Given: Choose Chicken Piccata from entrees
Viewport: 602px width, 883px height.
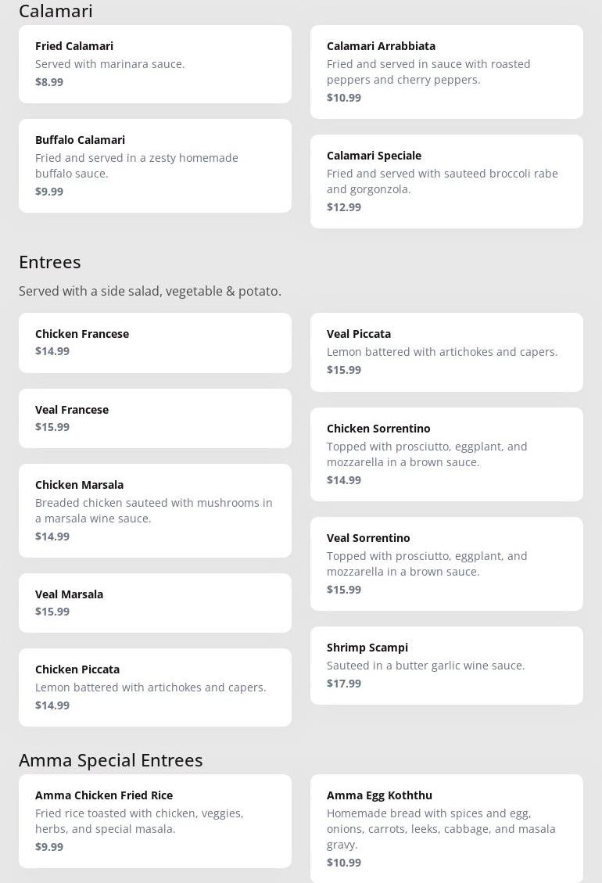Looking at the screenshot, I should pyautogui.click(x=155, y=687).
